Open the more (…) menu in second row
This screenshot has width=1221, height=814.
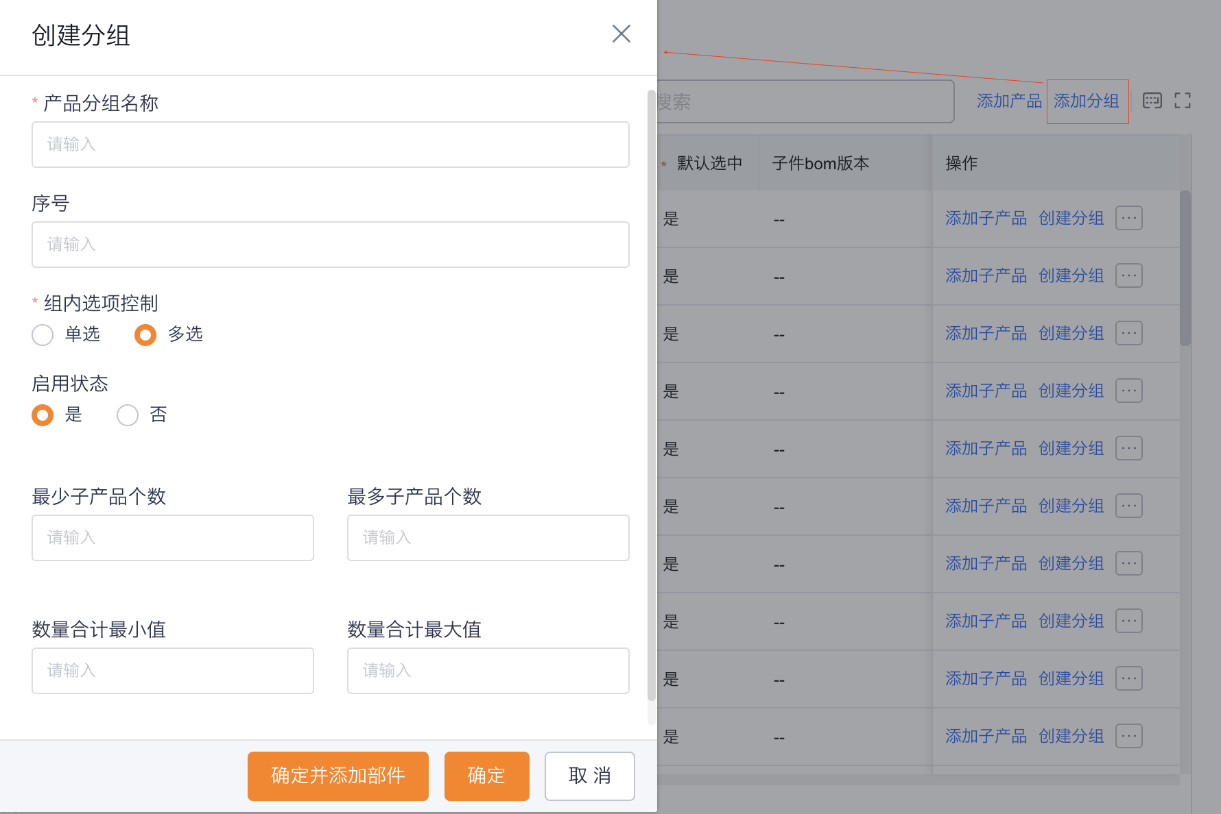[1129, 275]
